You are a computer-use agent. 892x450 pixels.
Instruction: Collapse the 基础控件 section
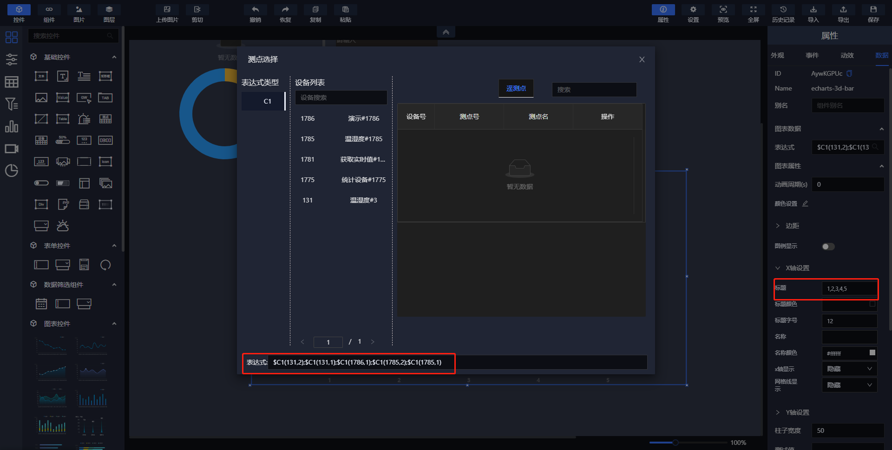pos(114,57)
